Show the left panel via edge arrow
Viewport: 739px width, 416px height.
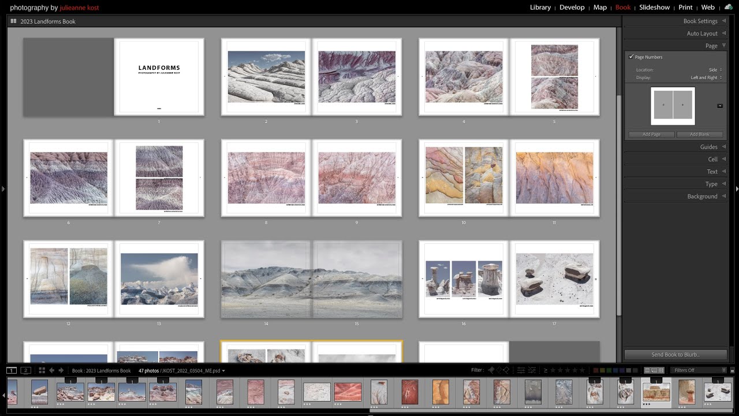2,188
